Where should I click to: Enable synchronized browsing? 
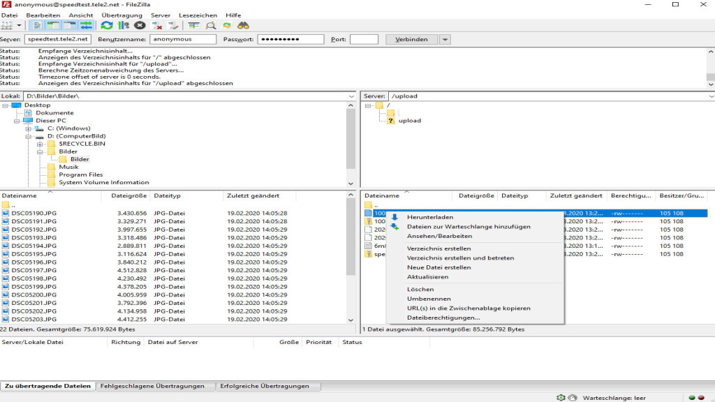[227, 25]
